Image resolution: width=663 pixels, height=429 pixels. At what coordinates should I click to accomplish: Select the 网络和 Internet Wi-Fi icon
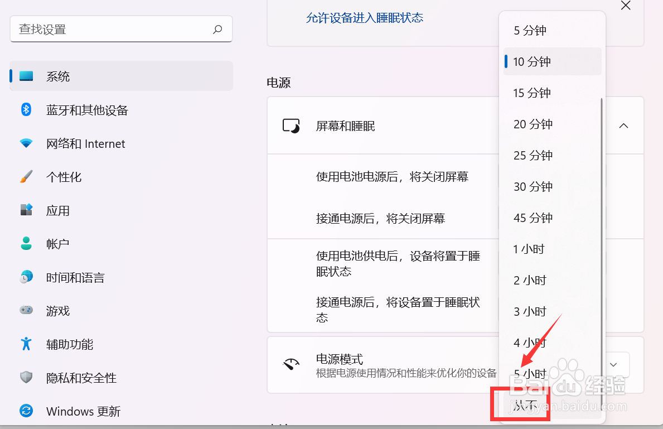pyautogui.click(x=26, y=143)
